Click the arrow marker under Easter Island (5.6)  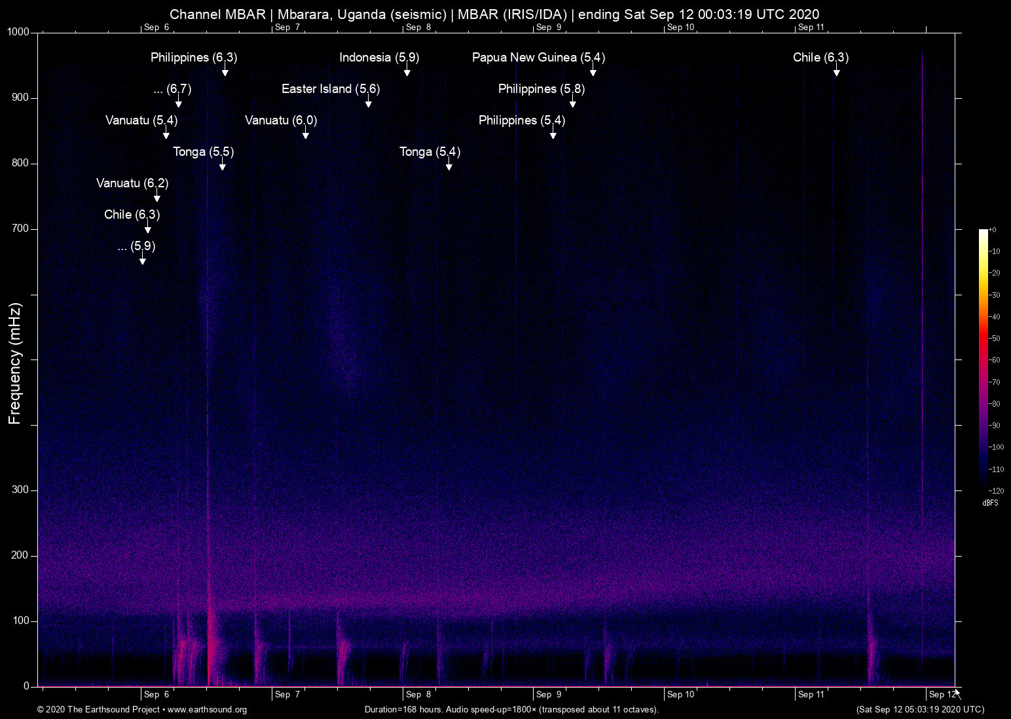368,102
